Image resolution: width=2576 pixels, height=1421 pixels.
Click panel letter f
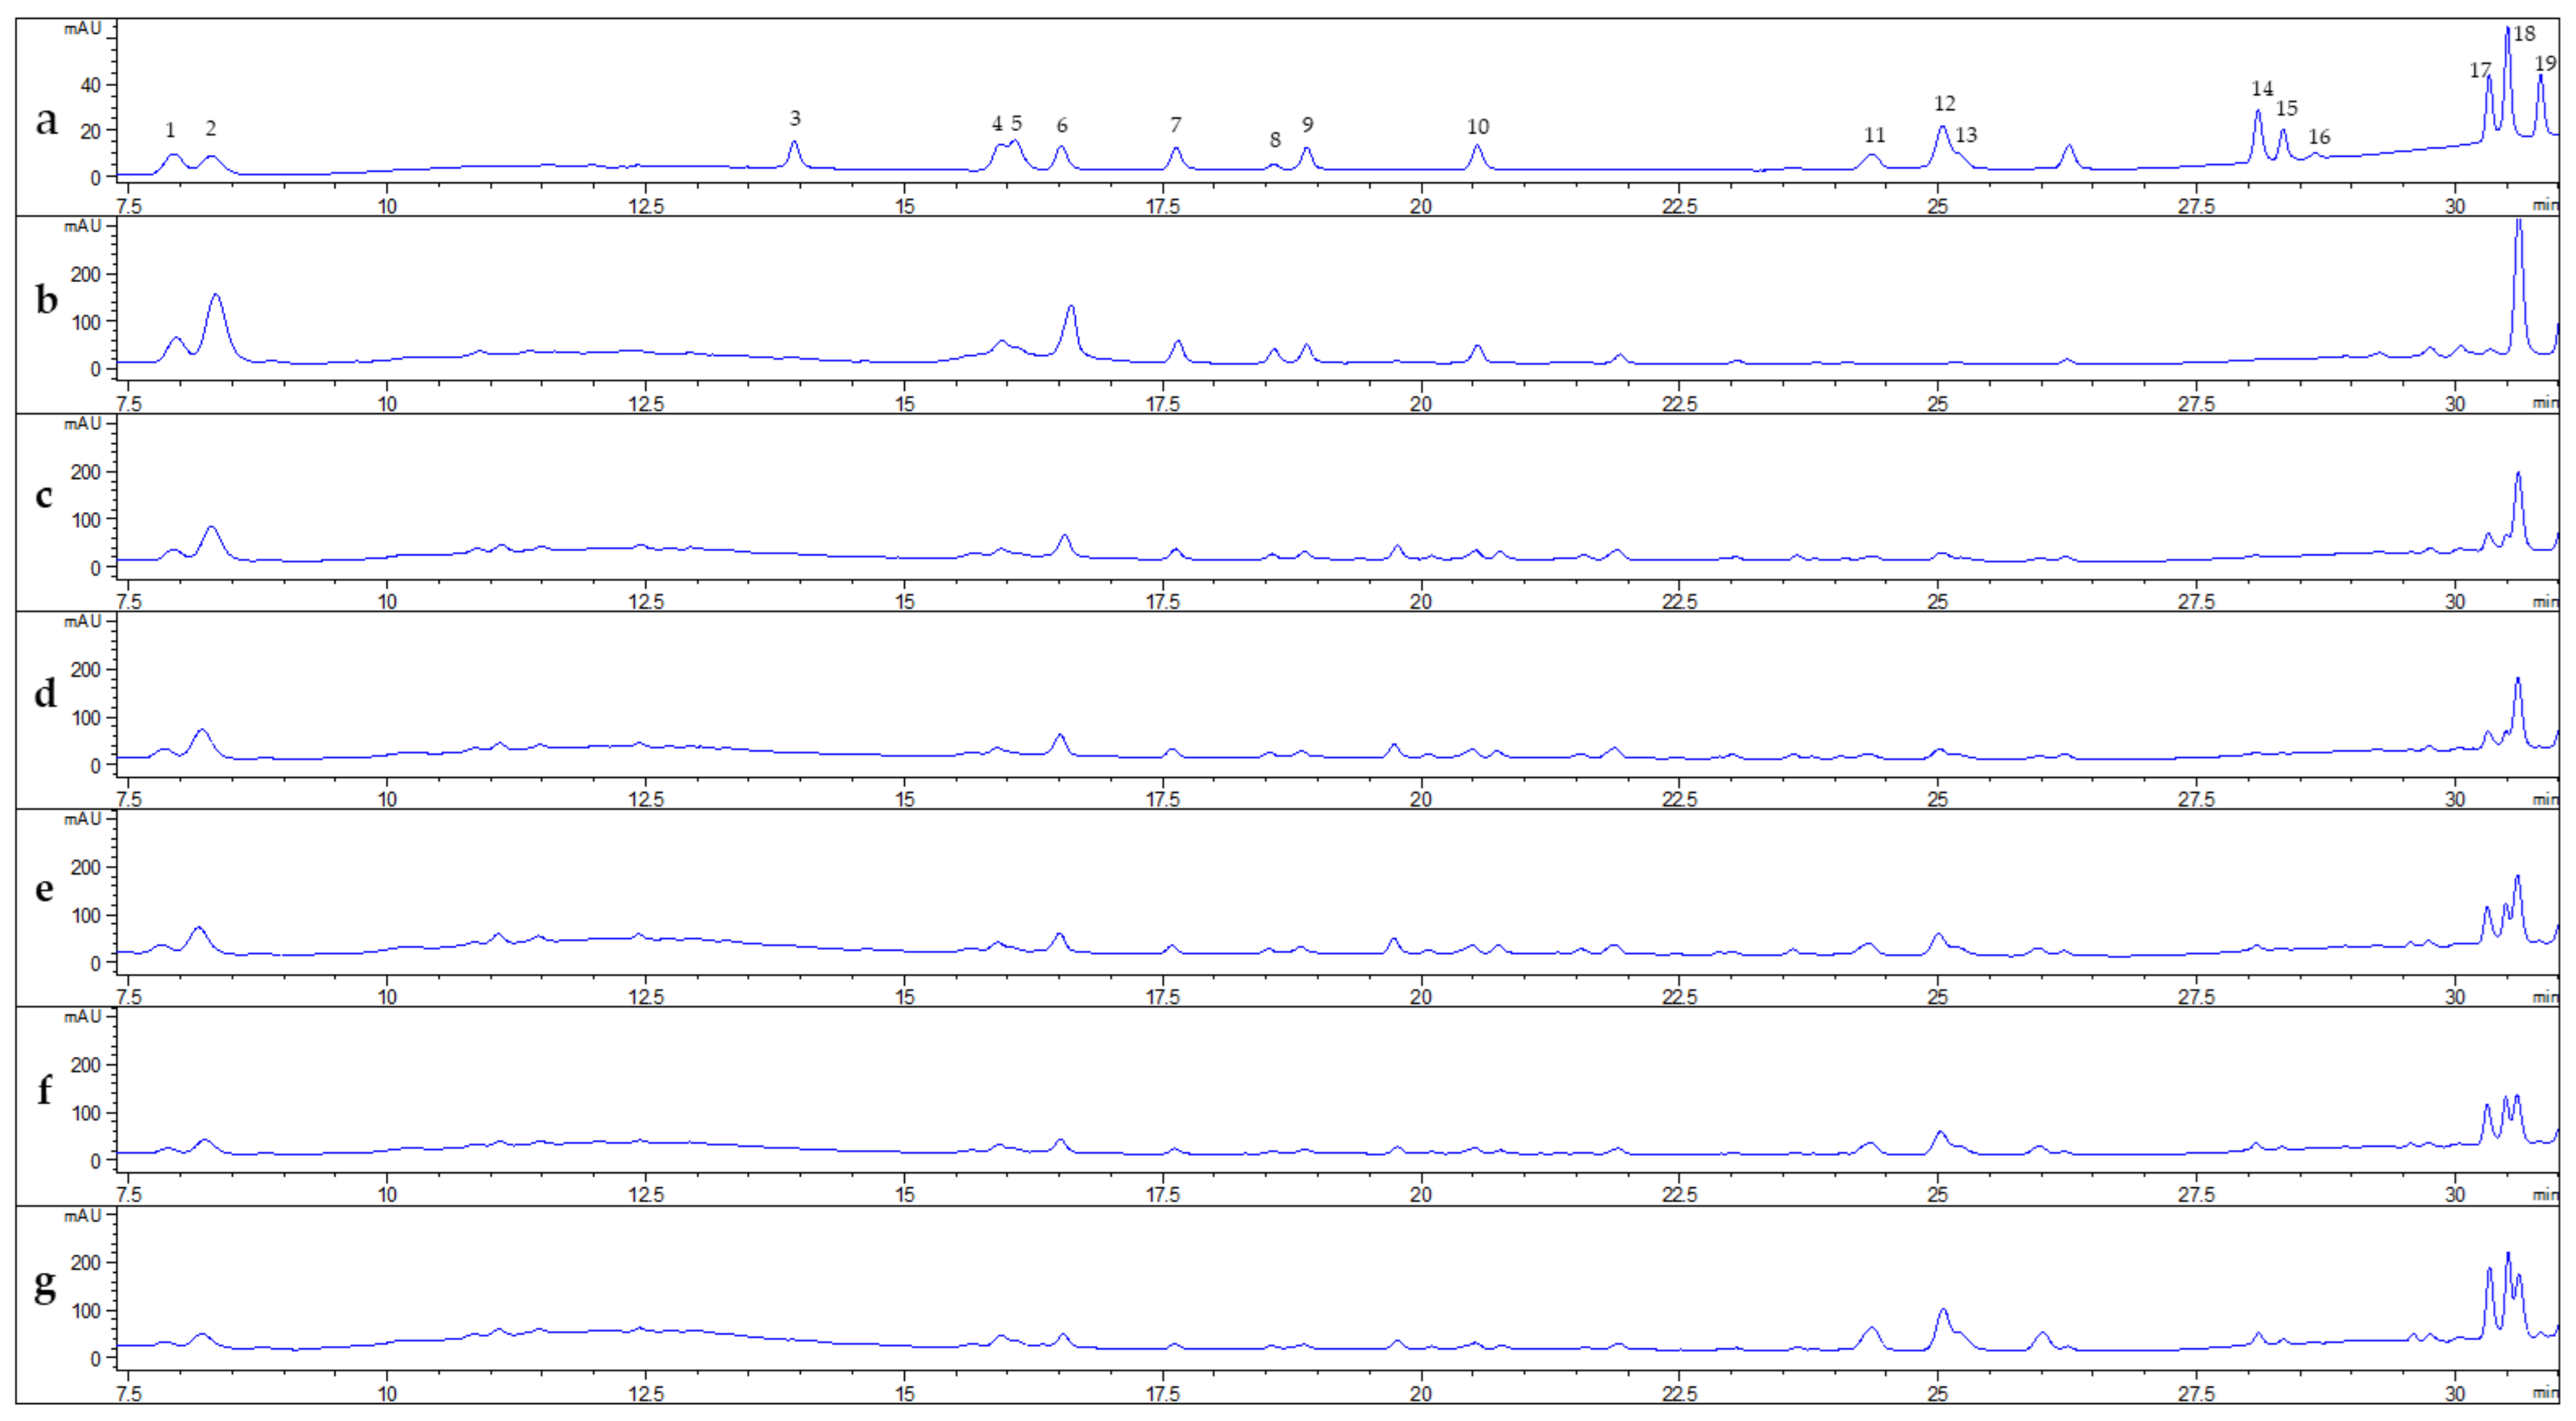44,1089
